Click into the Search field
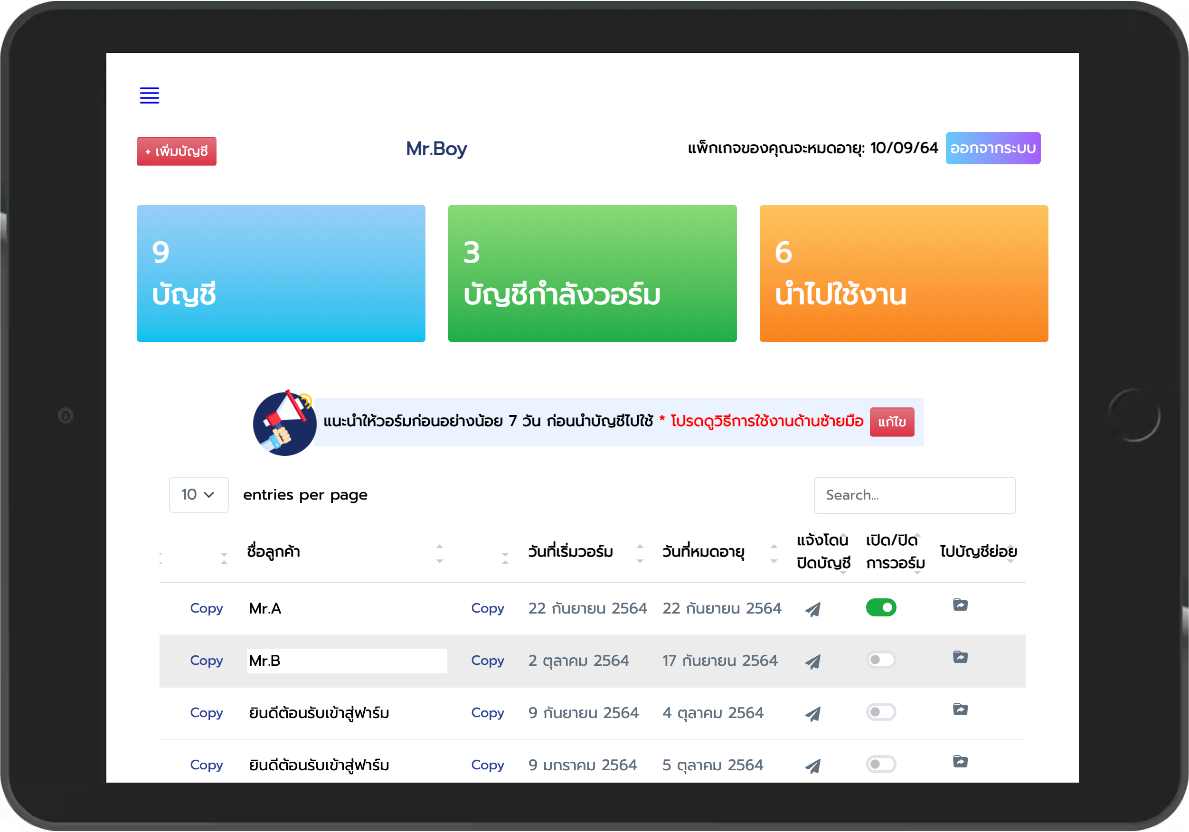Image resolution: width=1189 pixels, height=832 pixels. coord(915,495)
